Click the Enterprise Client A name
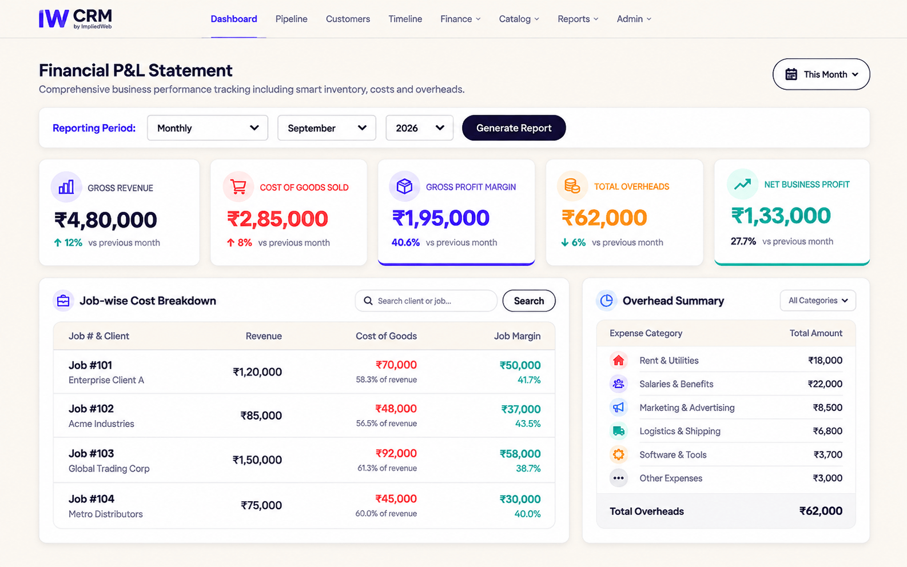The height and width of the screenshot is (567, 907). (106, 380)
